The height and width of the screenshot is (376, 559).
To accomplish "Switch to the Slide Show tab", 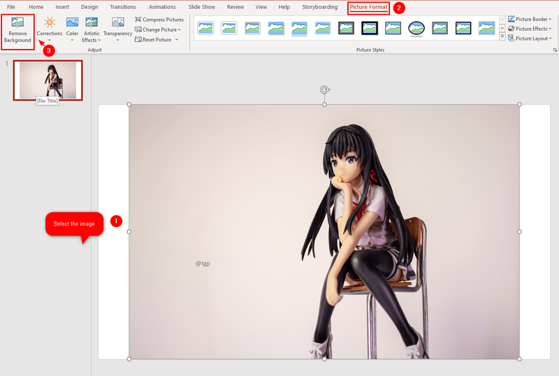I will (202, 7).
